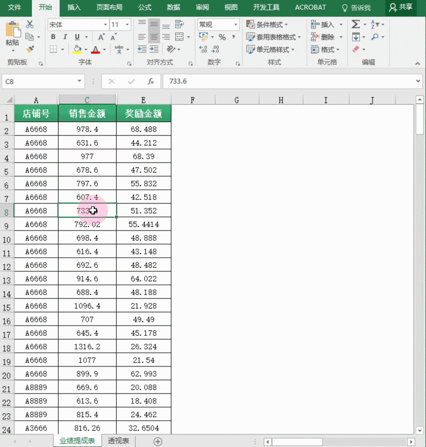Click the Insert Function fx icon
The height and width of the screenshot is (447, 426).
pos(151,82)
